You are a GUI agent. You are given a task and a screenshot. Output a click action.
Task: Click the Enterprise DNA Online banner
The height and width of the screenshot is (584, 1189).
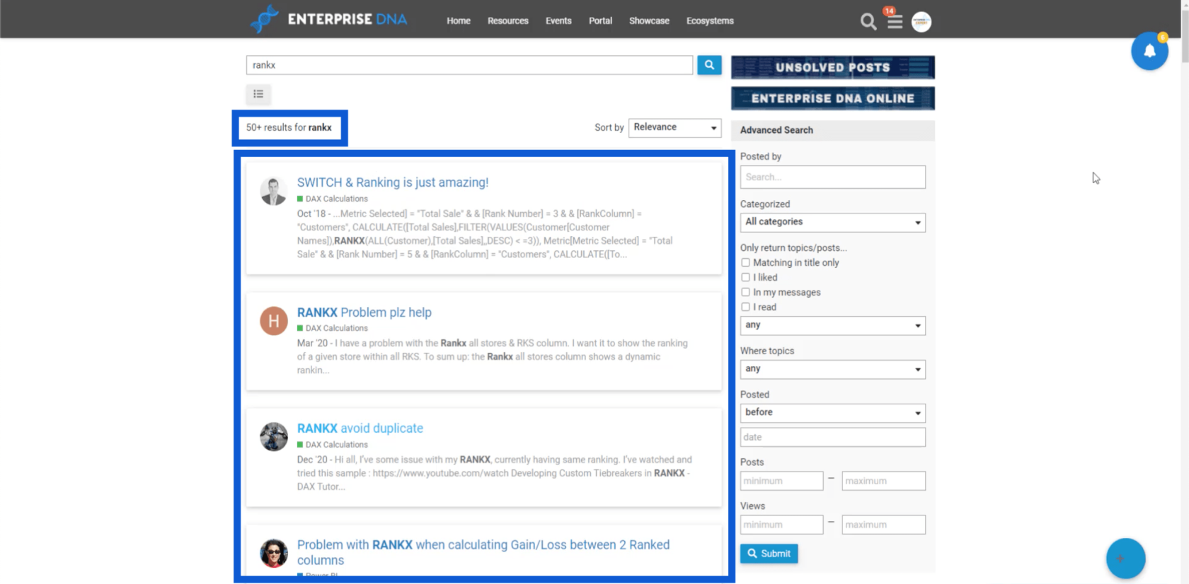[x=832, y=98]
